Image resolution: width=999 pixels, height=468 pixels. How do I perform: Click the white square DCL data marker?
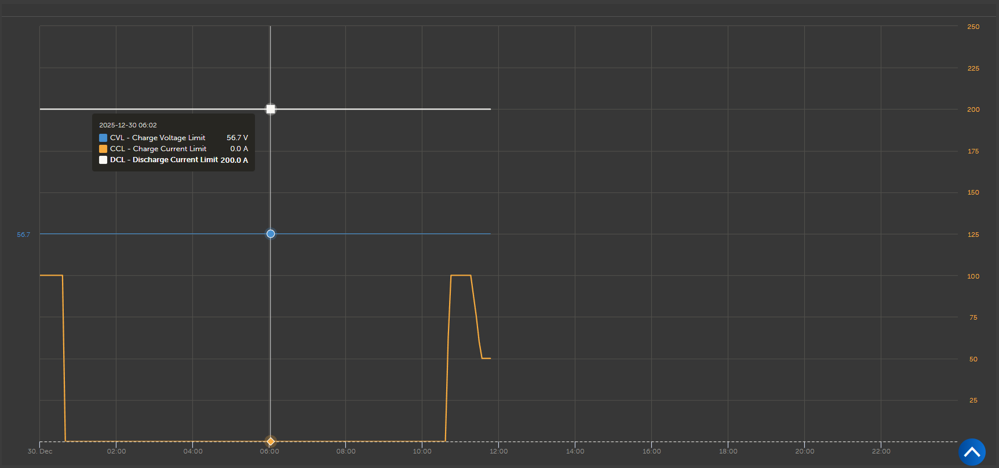click(x=271, y=109)
